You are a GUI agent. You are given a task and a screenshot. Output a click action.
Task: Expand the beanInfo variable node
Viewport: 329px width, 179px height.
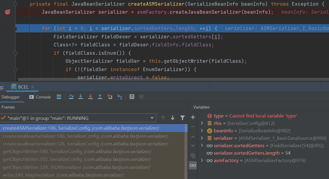pos(202,131)
